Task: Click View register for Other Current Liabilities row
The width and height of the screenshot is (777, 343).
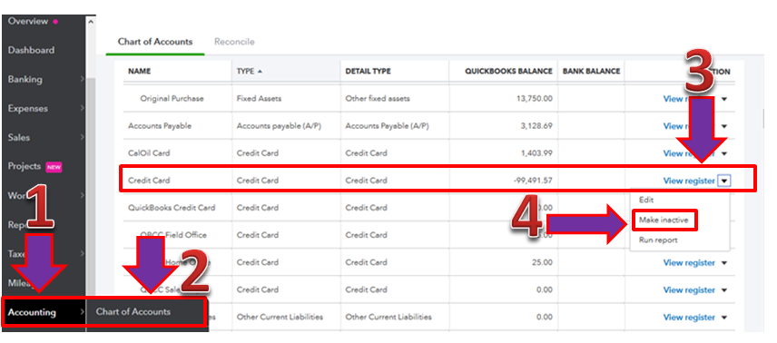Action: pyautogui.click(x=689, y=318)
